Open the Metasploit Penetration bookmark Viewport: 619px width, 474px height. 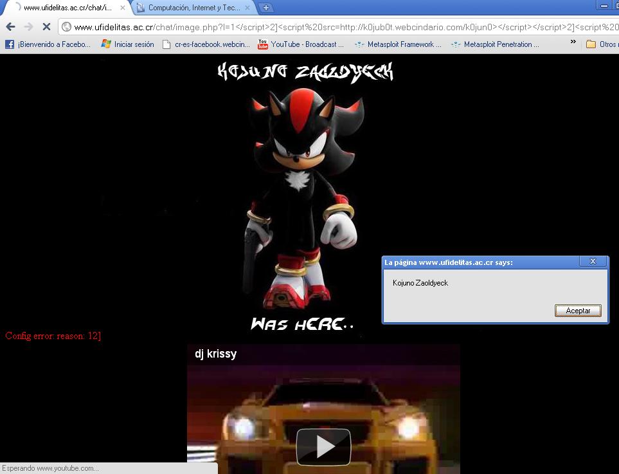(x=495, y=44)
